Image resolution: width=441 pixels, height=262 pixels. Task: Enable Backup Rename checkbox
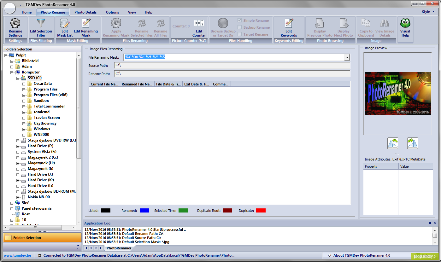240,27
